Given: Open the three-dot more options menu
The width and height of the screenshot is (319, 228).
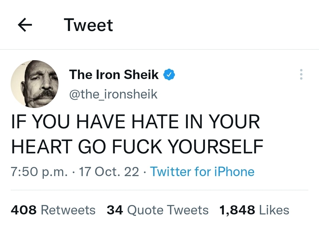Looking at the screenshot, I should (x=301, y=75).
